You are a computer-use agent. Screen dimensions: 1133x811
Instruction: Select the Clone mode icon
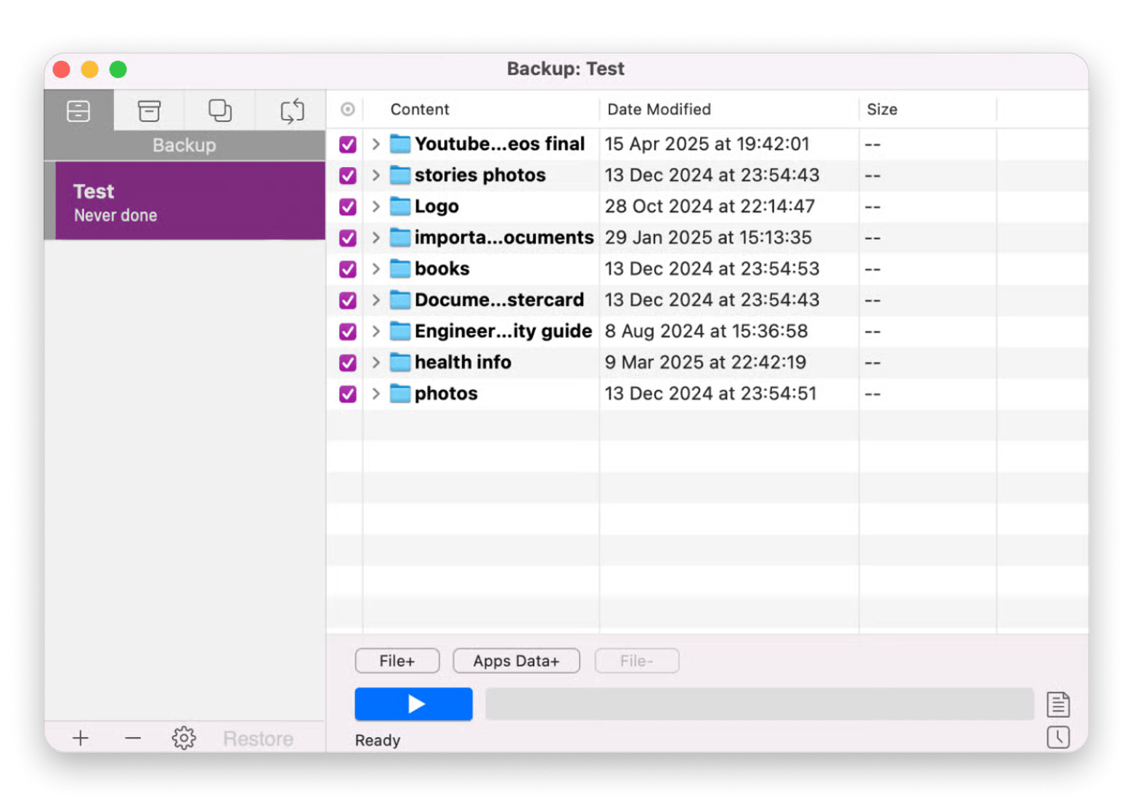(220, 110)
